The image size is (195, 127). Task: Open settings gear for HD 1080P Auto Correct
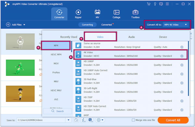(182, 74)
